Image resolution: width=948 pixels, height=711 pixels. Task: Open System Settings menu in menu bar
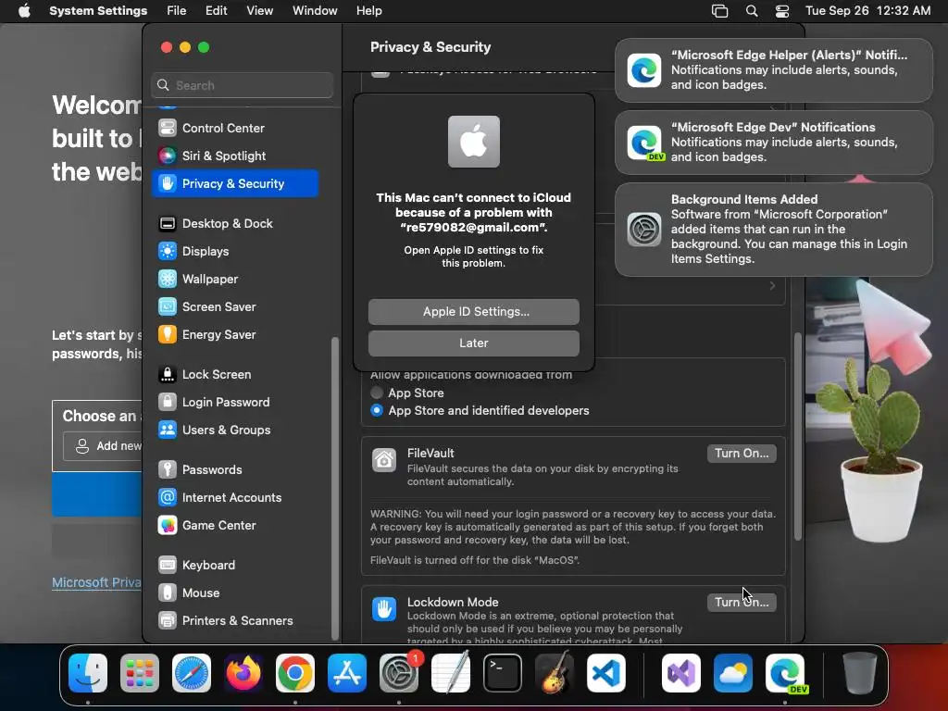point(98,11)
